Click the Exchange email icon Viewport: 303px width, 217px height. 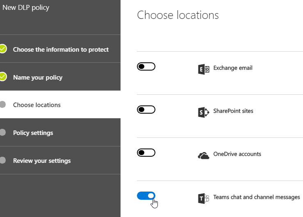(203, 69)
